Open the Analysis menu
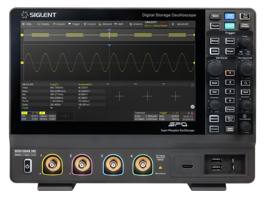 [x=136, y=24]
